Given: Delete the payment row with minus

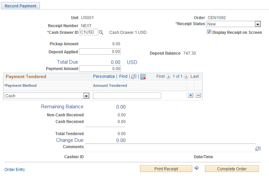Looking at the screenshot, I should pos(198,95).
